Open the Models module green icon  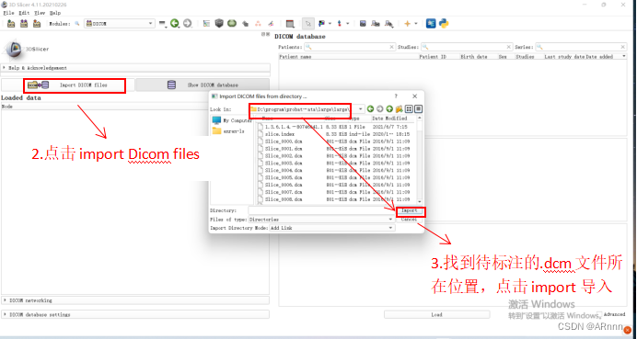(232, 24)
